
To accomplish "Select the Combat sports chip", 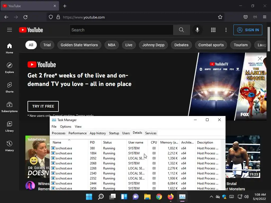I will 211,45.
